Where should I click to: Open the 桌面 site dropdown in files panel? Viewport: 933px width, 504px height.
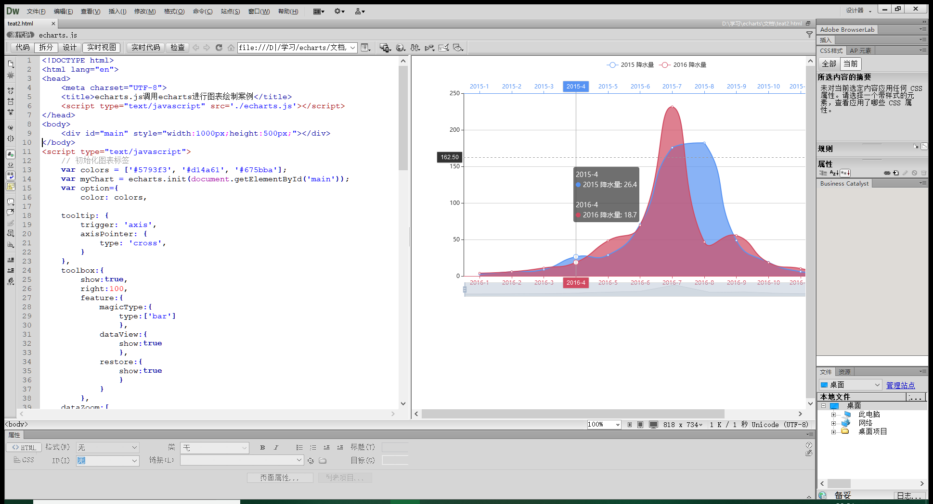[x=850, y=385]
